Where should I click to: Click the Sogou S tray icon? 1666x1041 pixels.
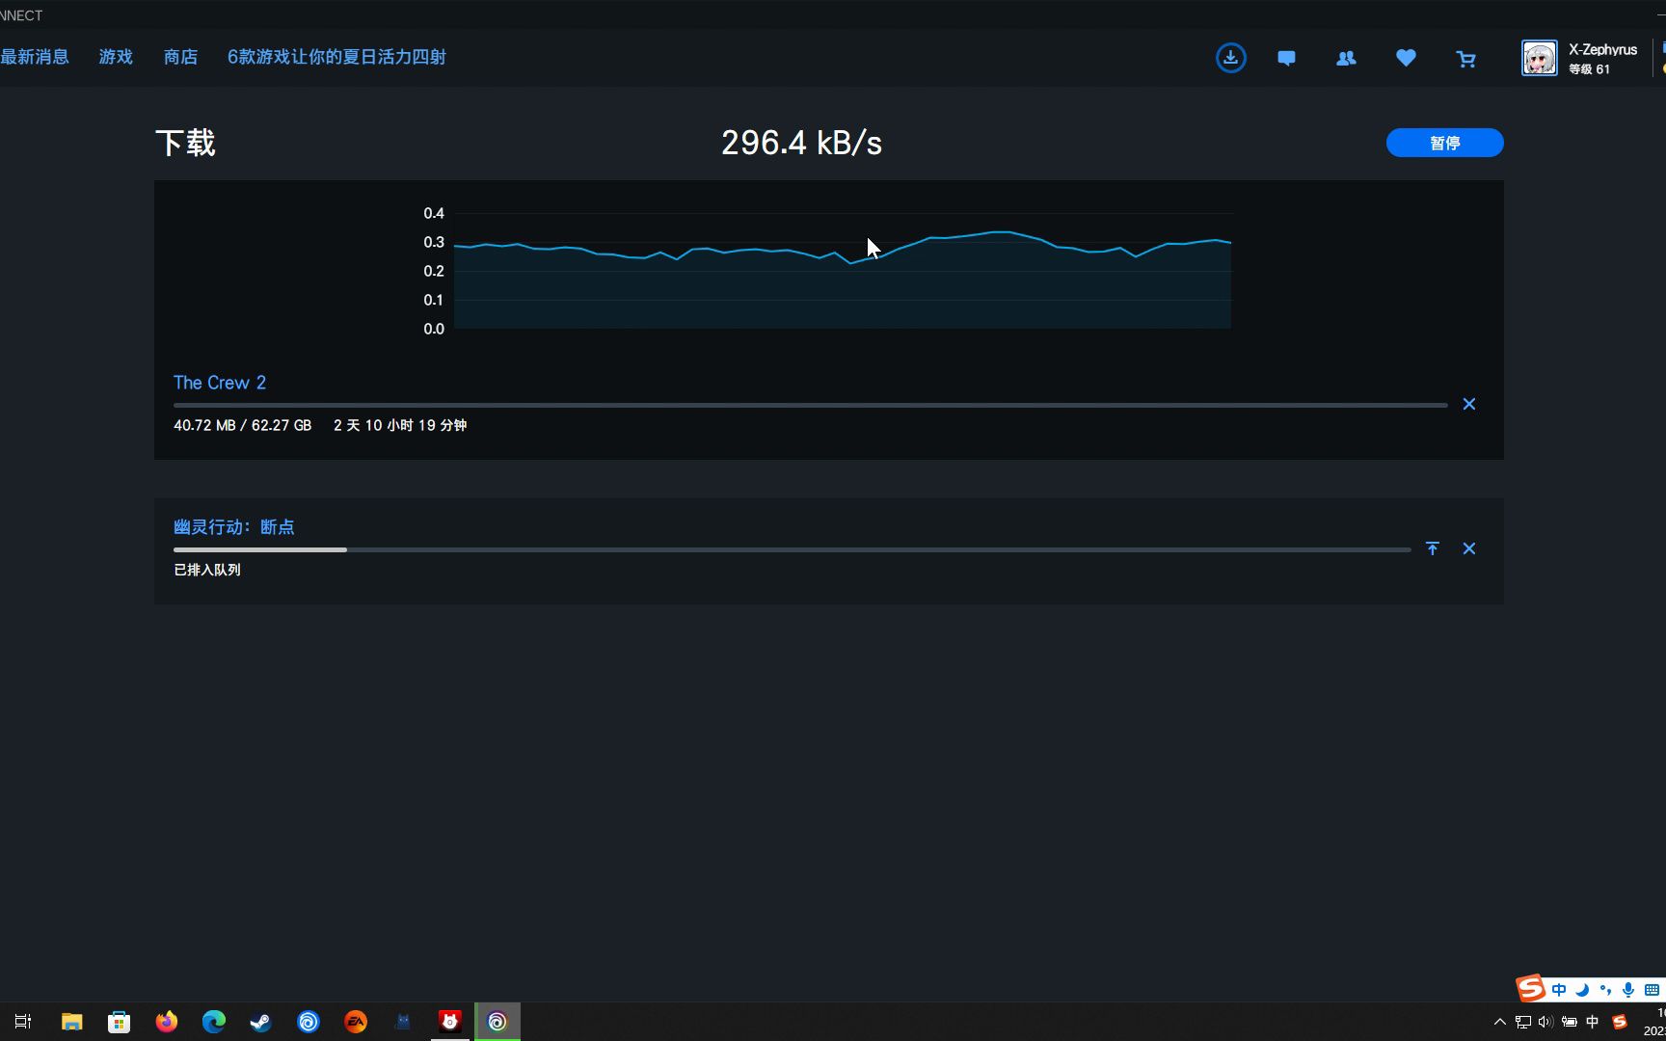1620,1022
